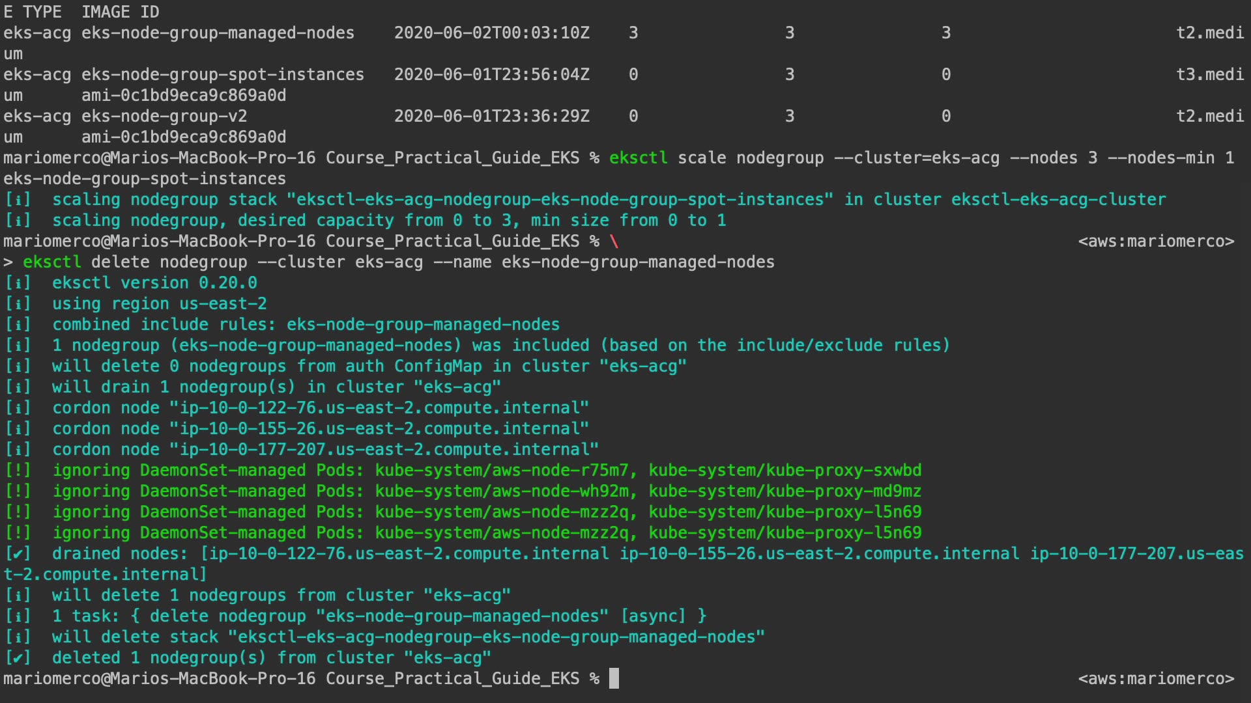Screen dimensions: 1251x703
Task: Click info icon beside eksctl version 0.20.0
Action: 18,283
